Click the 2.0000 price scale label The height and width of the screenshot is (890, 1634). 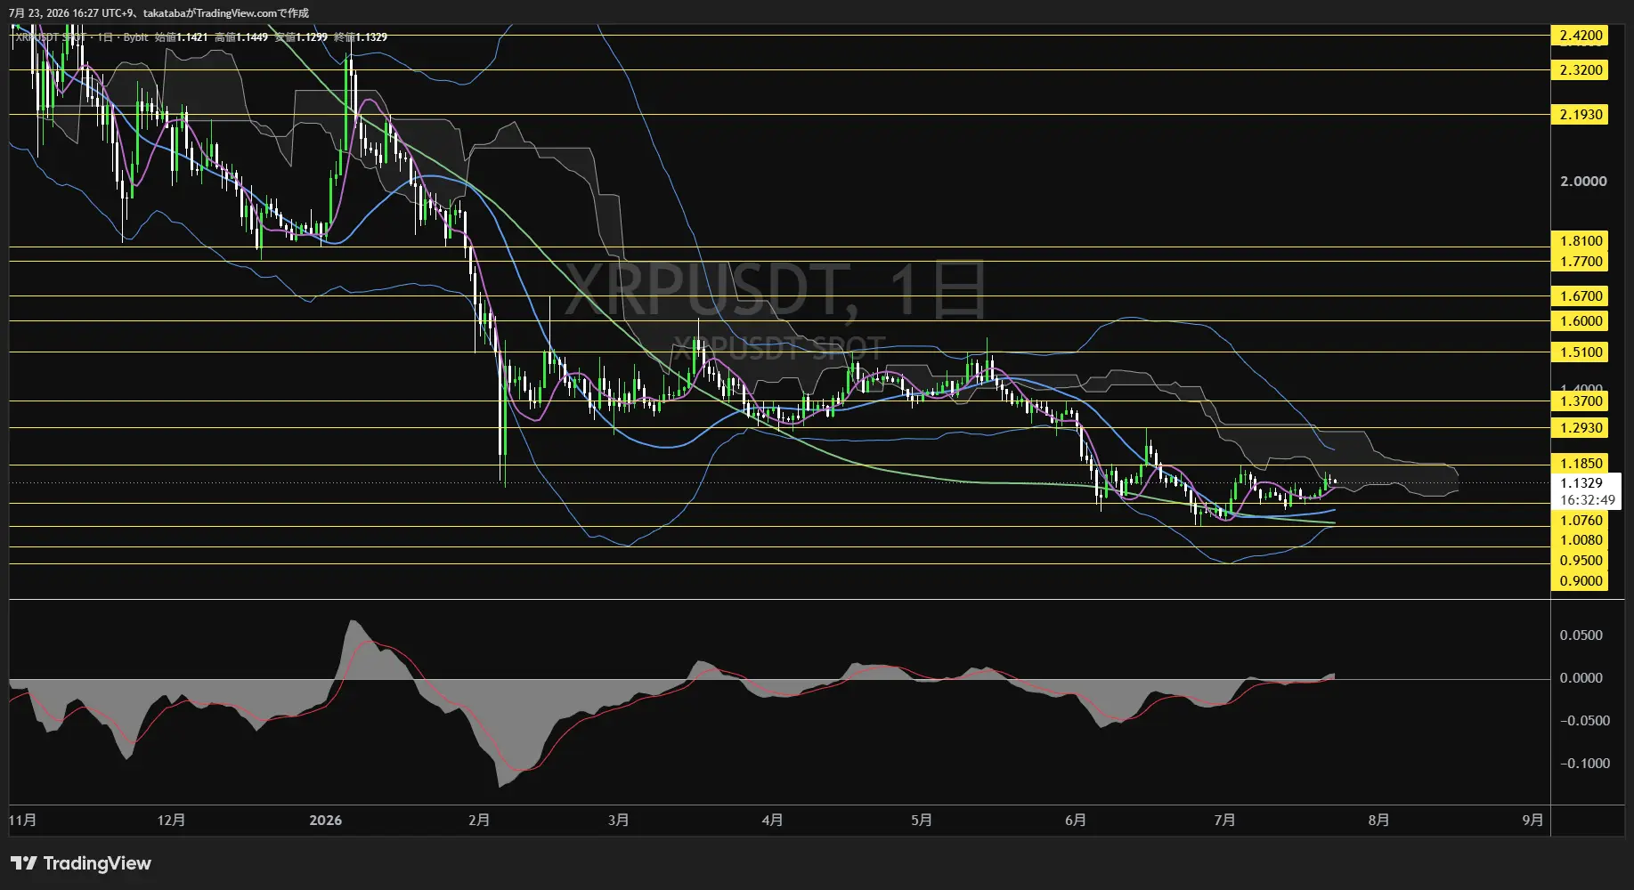pos(1583,181)
